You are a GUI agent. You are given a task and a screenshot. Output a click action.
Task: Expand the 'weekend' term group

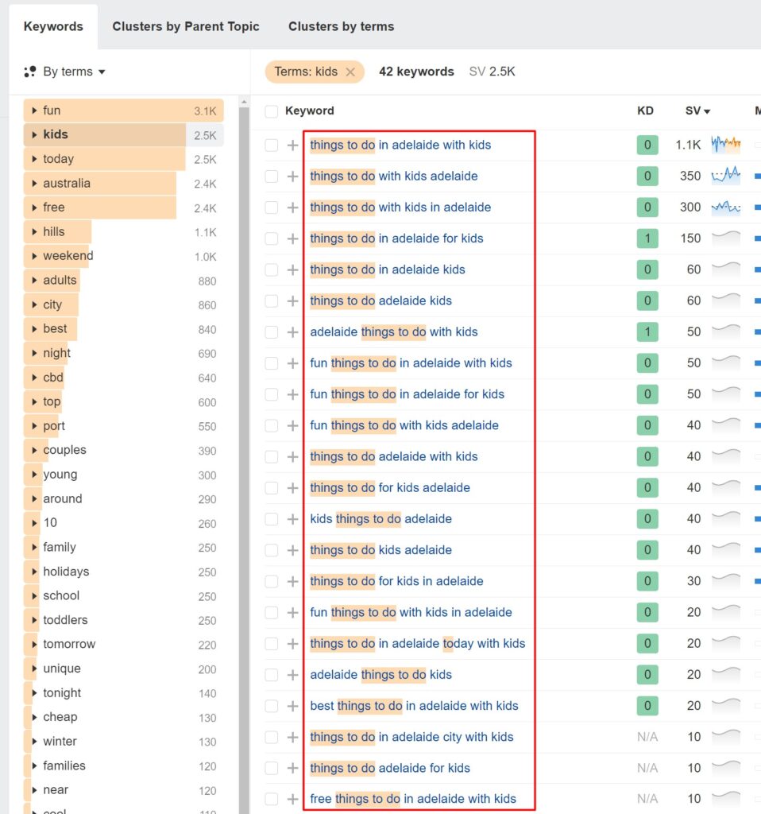pyautogui.click(x=34, y=256)
